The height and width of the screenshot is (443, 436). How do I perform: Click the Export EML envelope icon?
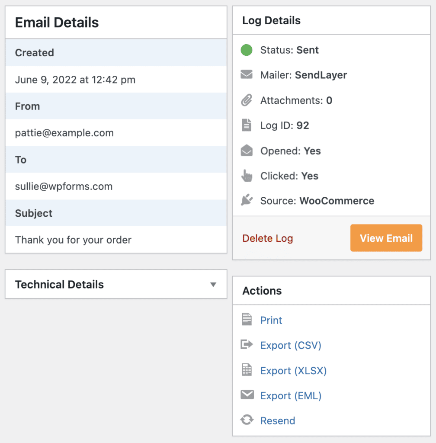(x=247, y=395)
